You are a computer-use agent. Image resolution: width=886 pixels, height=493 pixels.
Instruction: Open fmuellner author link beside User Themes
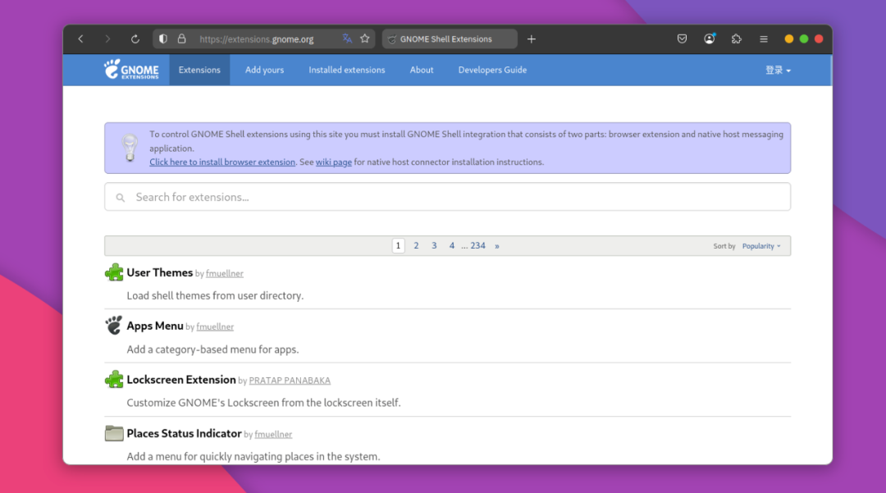pos(224,273)
